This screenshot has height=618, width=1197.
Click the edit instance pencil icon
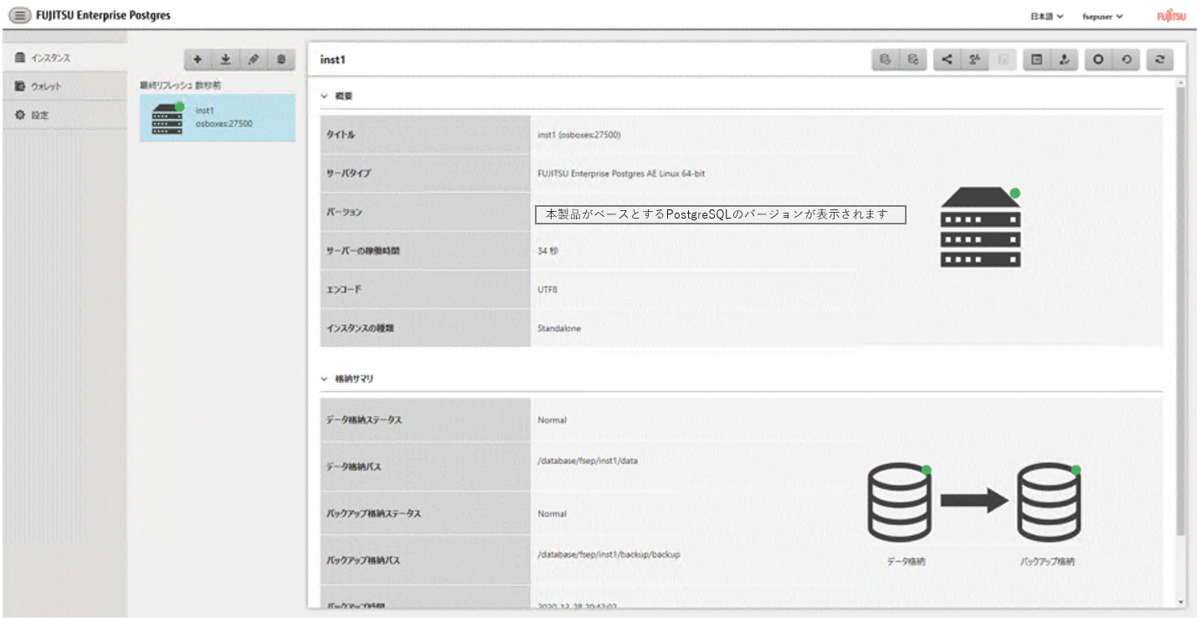point(254,59)
